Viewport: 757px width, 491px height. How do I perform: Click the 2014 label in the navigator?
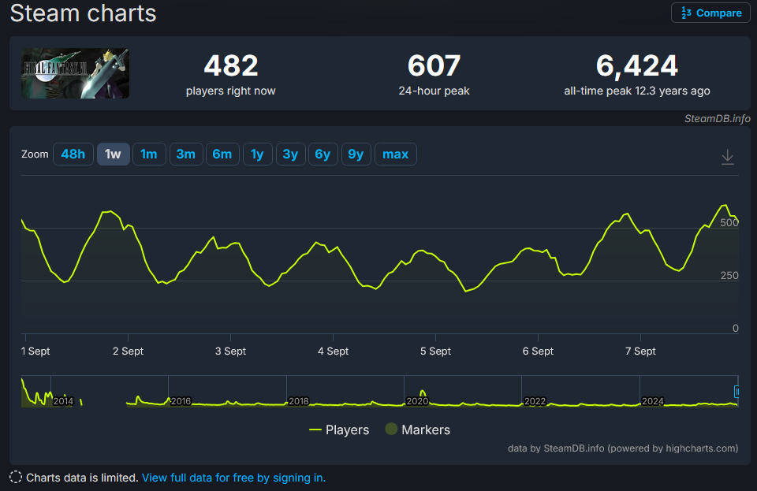[63, 401]
